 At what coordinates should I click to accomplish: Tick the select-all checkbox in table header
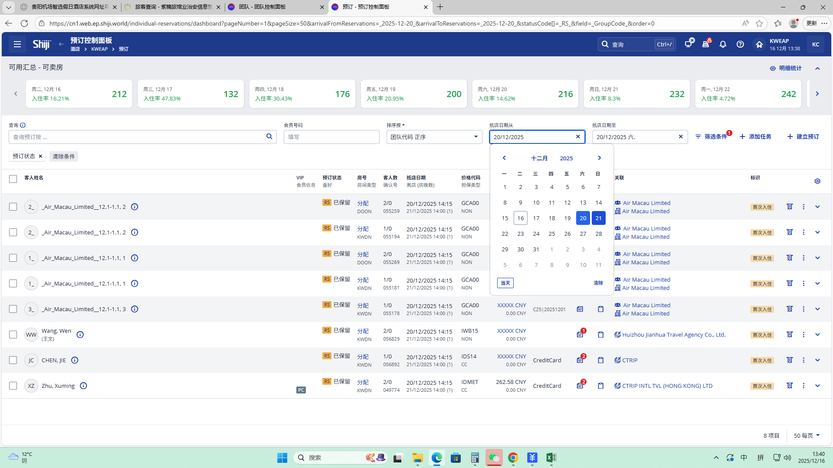click(x=13, y=179)
